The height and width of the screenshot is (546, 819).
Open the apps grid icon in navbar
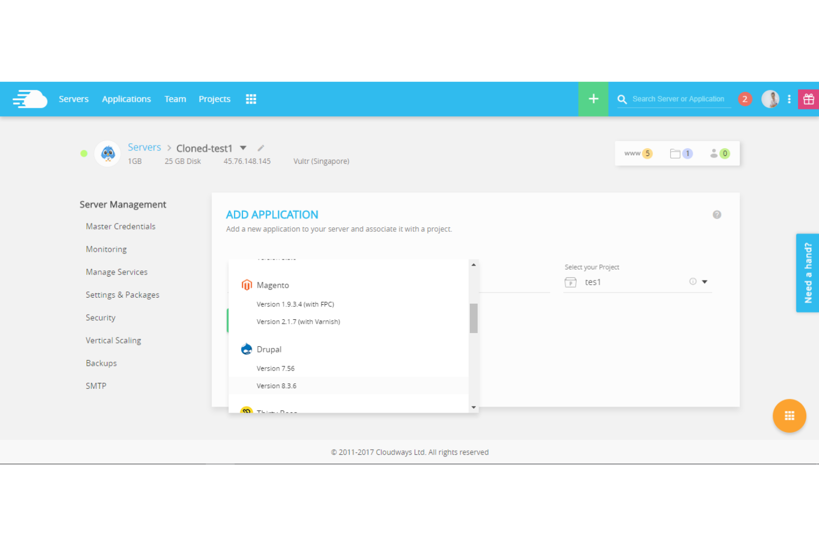point(251,99)
